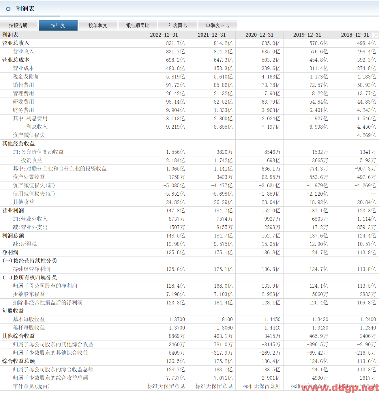Click 2019 研发费用 value 54.84亿
Image resolution: width=379 pixels, height=393 pixels.
(x=319, y=102)
